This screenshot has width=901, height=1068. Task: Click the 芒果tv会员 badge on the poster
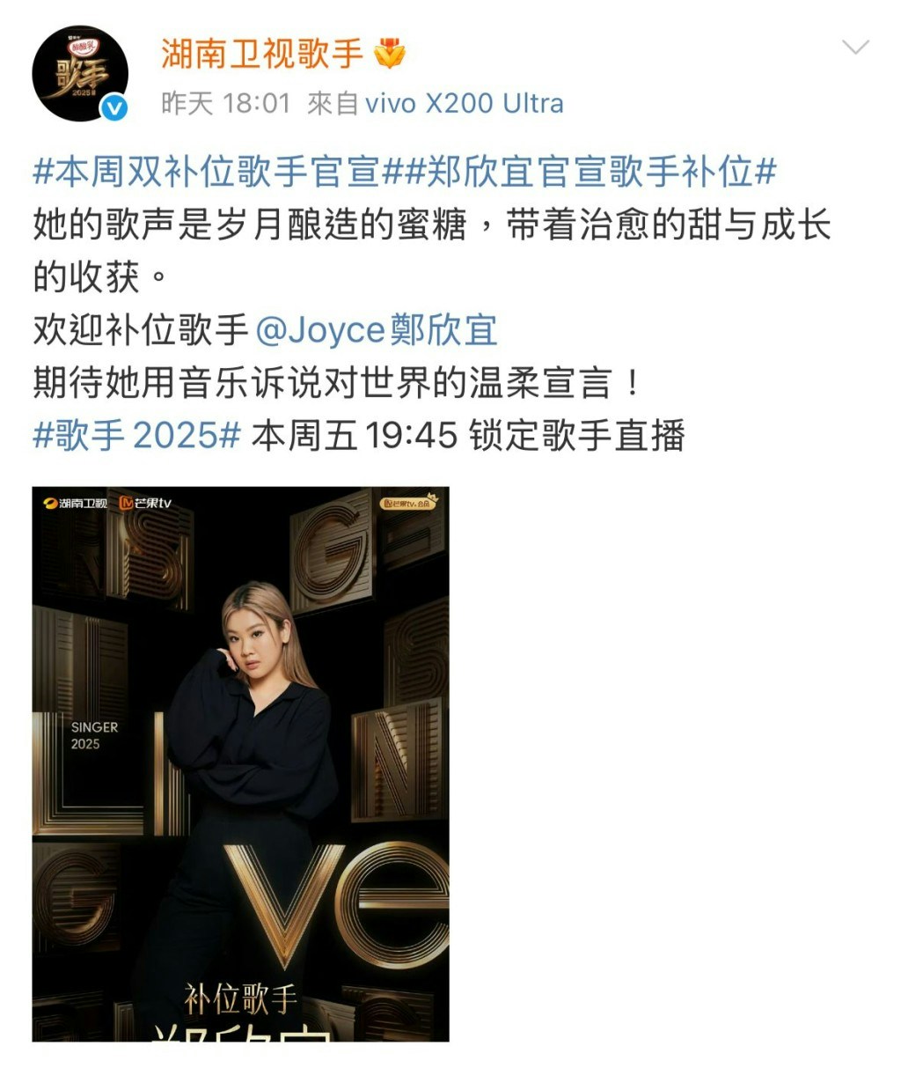click(408, 502)
